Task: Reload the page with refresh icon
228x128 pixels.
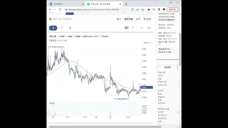Action: point(60,10)
